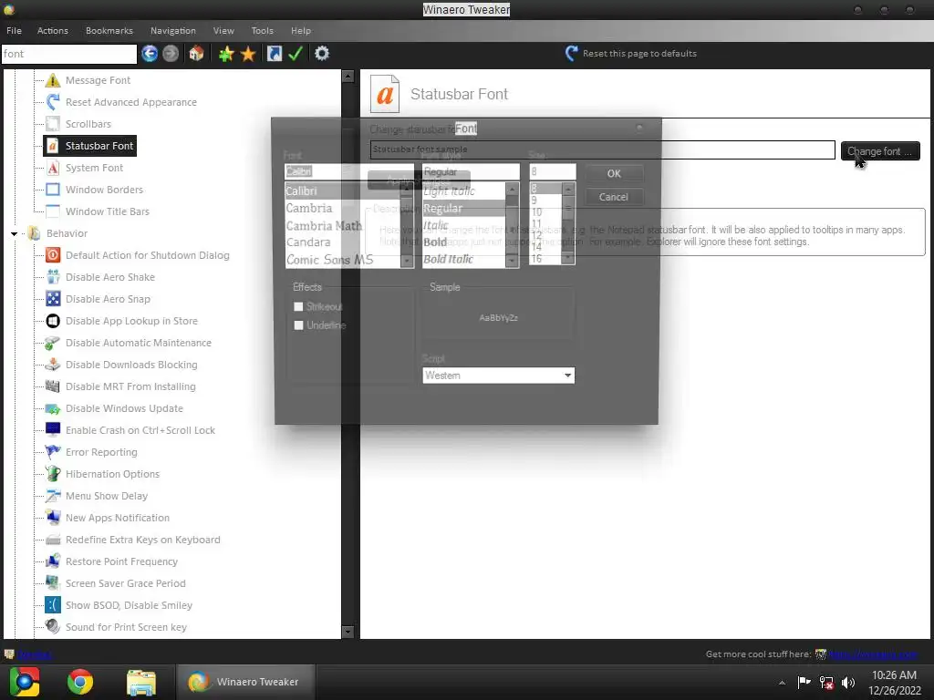Click the Disable Aero Snap icon
Viewport: 934px width, 700px height.
(x=53, y=299)
